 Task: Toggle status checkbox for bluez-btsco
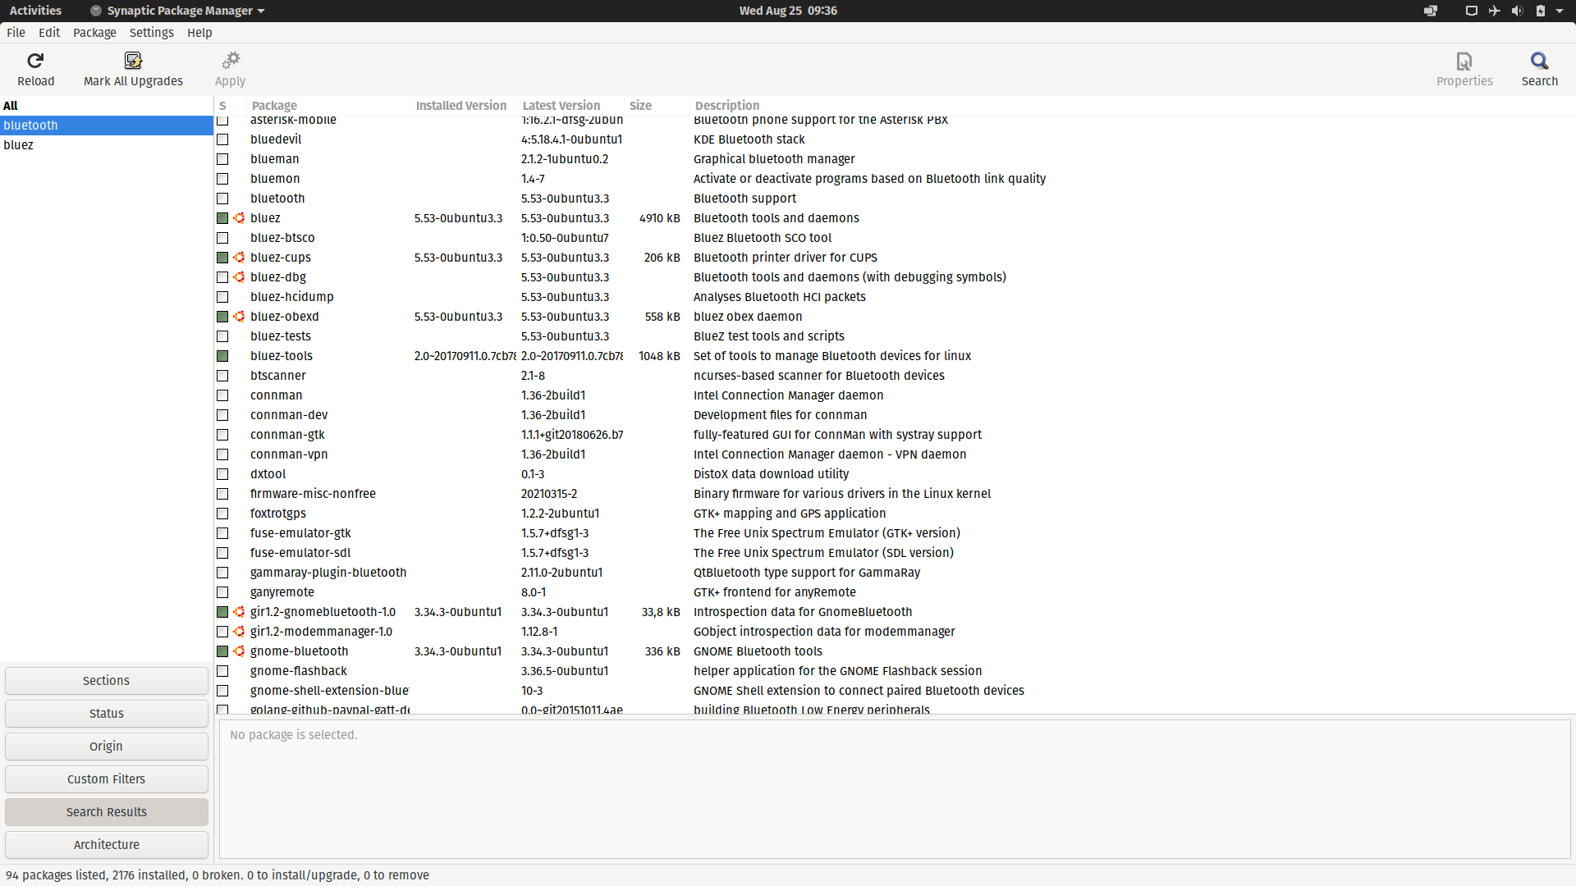pyautogui.click(x=222, y=238)
